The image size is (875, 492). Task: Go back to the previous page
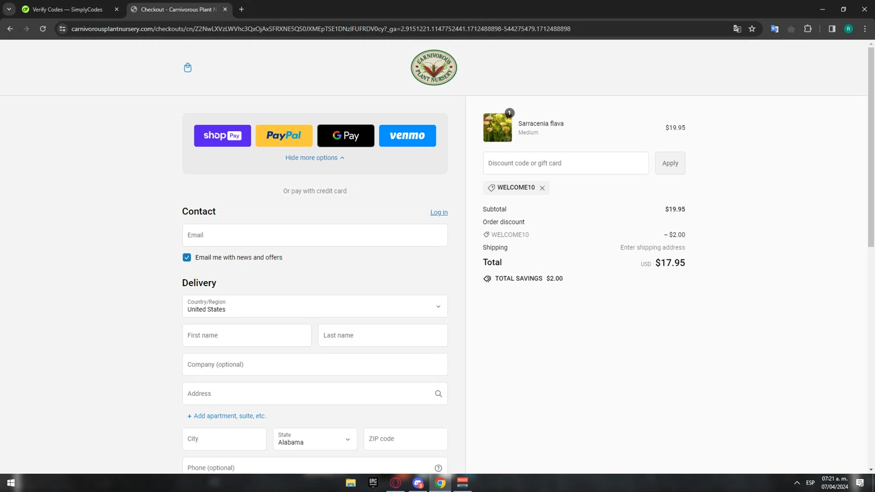point(10,29)
